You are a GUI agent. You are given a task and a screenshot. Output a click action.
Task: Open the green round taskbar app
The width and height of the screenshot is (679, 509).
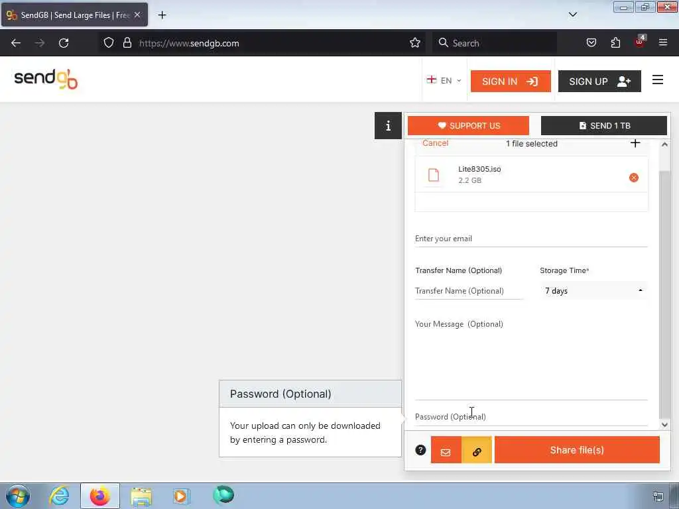pyautogui.click(x=223, y=494)
